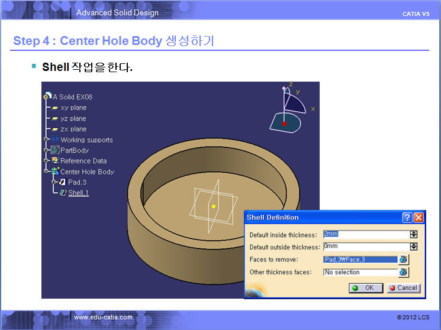The height and width of the screenshot is (330, 441).
Task: Expand the Working supports tree node
Action: coord(47,140)
